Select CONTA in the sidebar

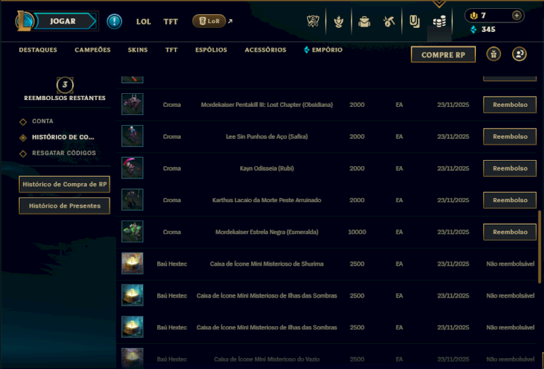[43, 121]
